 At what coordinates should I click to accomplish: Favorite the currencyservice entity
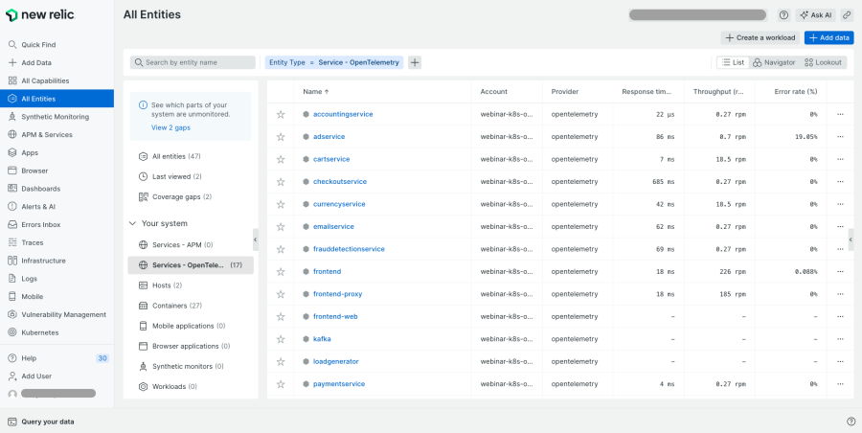pyautogui.click(x=281, y=204)
